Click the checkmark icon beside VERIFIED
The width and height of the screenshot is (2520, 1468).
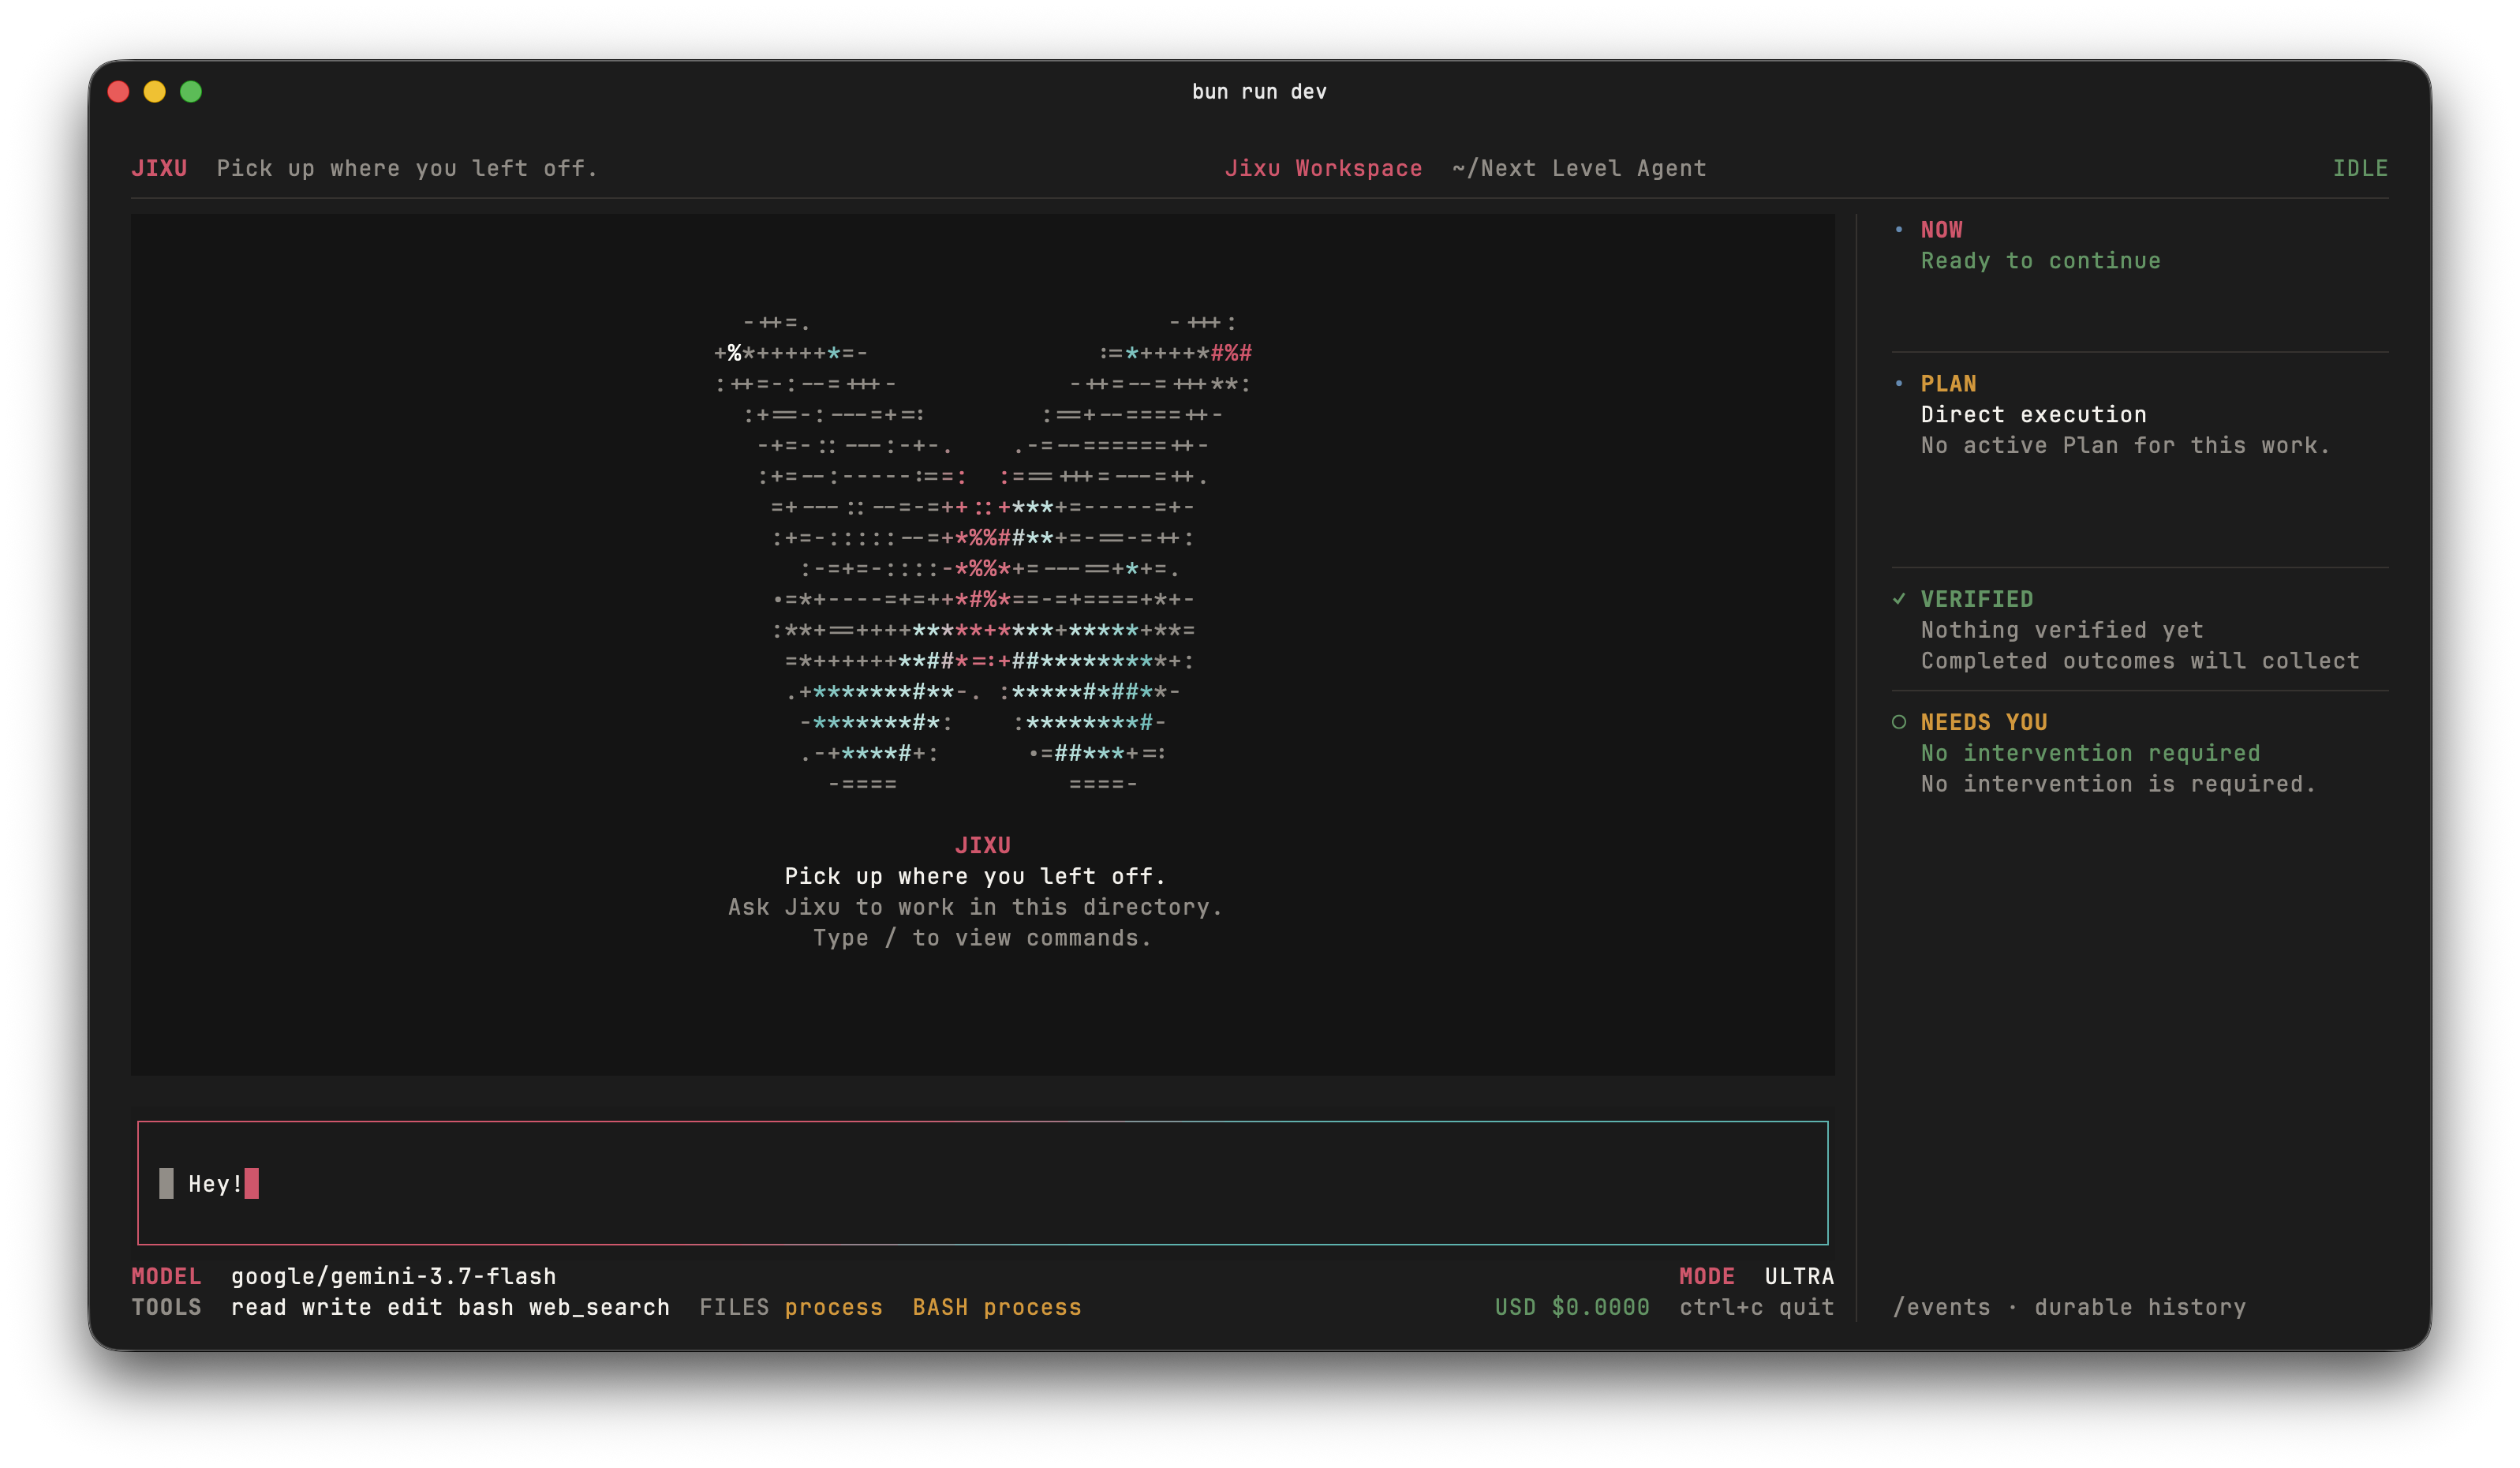pyautogui.click(x=1899, y=599)
